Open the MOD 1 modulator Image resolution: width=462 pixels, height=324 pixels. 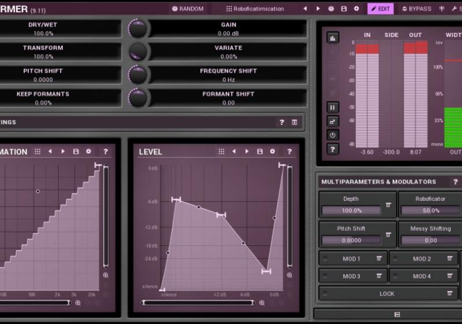[x=351, y=259]
